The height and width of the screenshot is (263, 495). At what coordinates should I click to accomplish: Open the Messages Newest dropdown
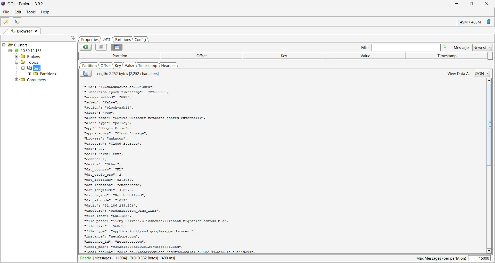click(482, 47)
